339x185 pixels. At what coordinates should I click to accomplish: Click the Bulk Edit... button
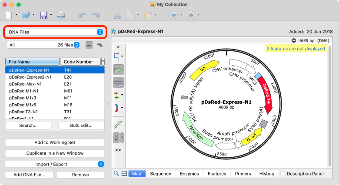81,126
